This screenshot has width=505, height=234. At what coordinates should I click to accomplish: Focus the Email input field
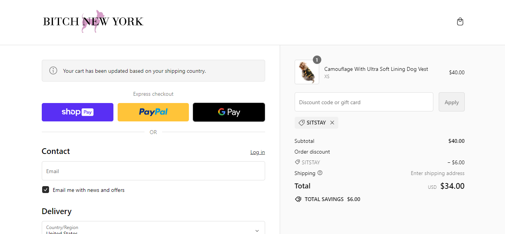[153, 171]
